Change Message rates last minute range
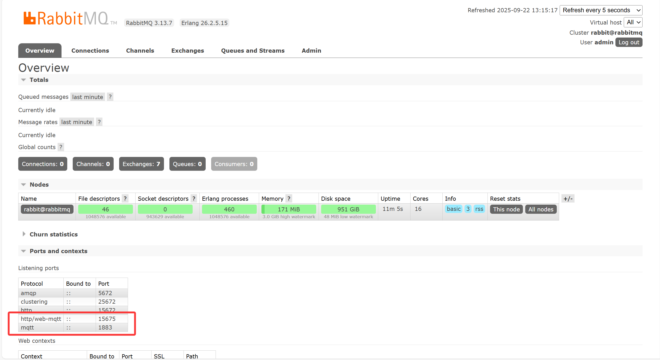Image resolution: width=660 pixels, height=360 pixels. [x=77, y=122]
